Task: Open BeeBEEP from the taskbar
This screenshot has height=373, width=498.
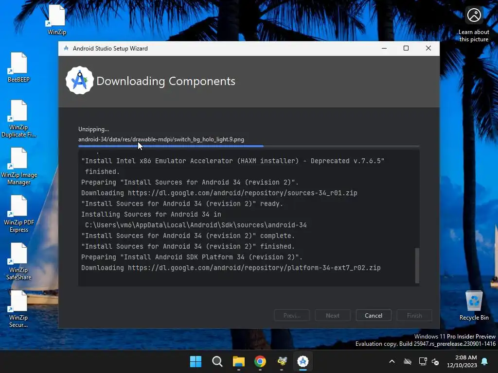Action: click(x=282, y=361)
